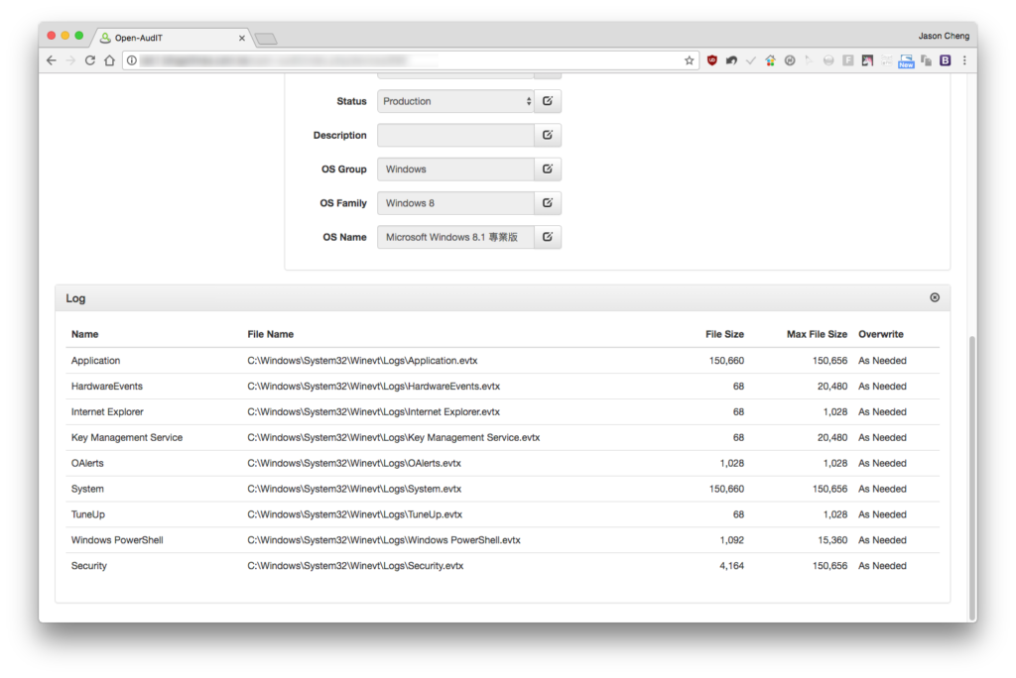Bookmark this page using the star icon
This screenshot has height=678, width=1016.
(x=689, y=60)
